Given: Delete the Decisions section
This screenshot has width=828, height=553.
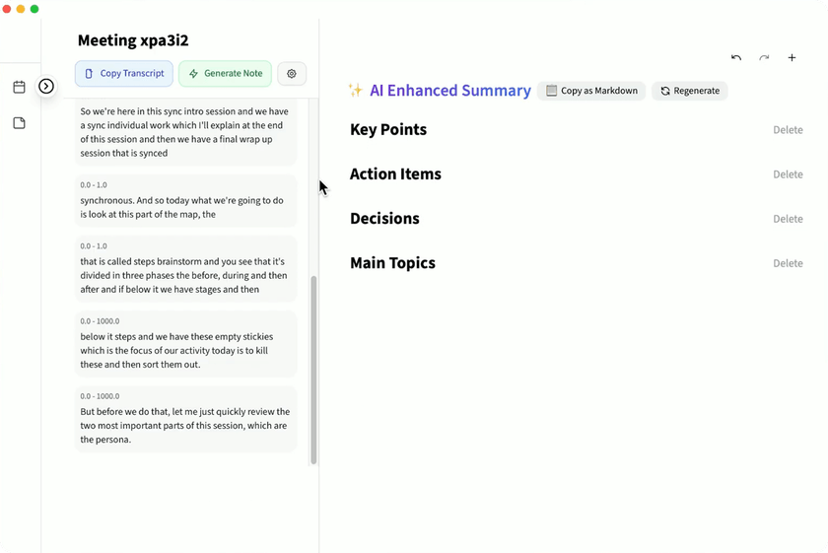Looking at the screenshot, I should point(788,219).
